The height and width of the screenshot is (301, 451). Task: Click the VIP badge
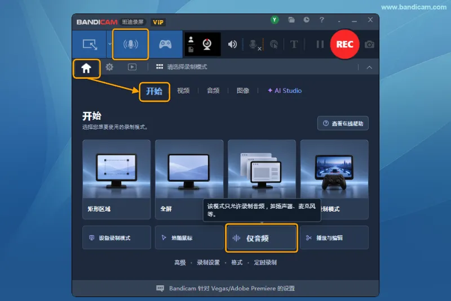pyautogui.click(x=158, y=22)
